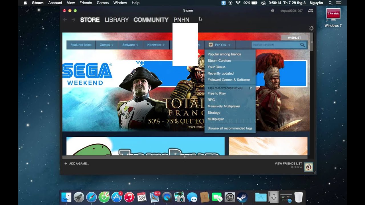Open QuickTime Player in the Dock
The width and height of the screenshot is (365, 205).
[x=167, y=197]
